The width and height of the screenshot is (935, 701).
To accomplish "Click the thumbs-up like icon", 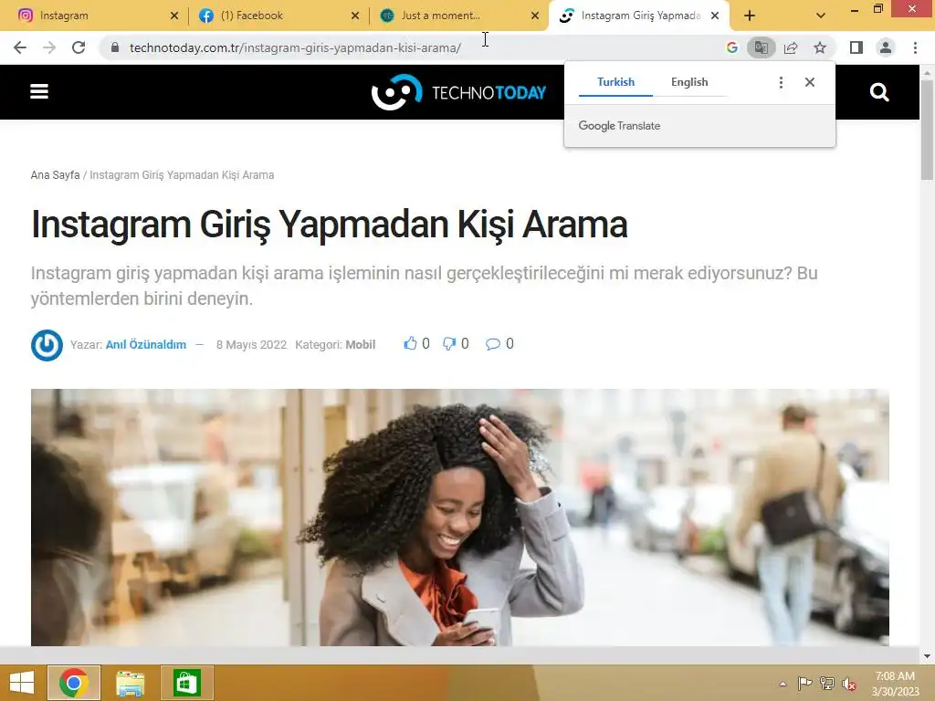I will coord(410,343).
